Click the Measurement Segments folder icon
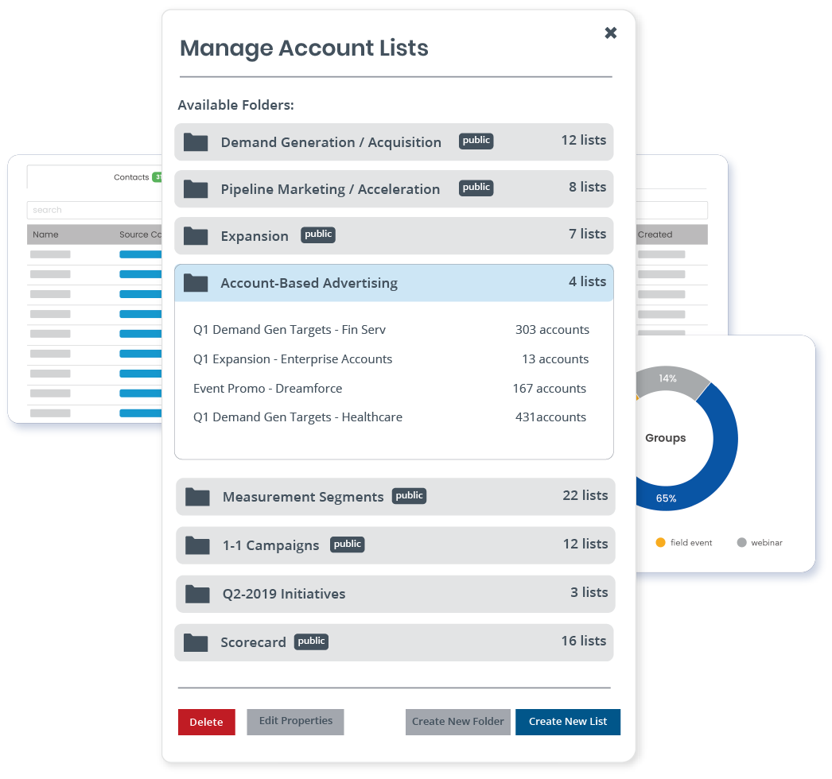This screenshot has height=779, width=832. click(x=197, y=497)
